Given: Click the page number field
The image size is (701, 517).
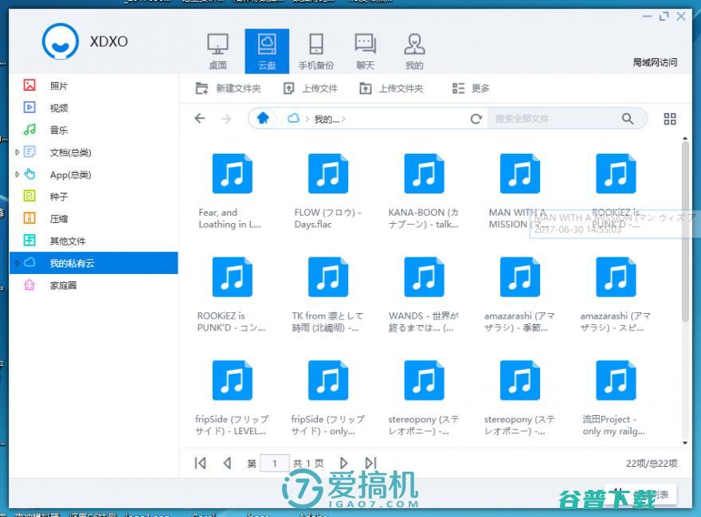Looking at the screenshot, I should [275, 464].
